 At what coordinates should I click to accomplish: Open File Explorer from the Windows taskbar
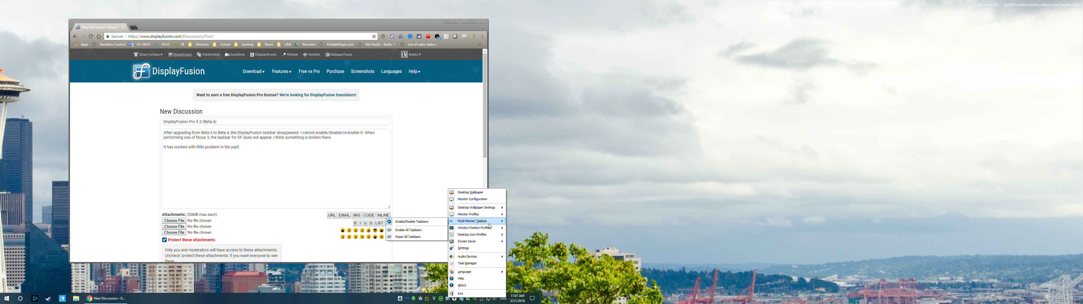pyautogui.click(x=76, y=299)
